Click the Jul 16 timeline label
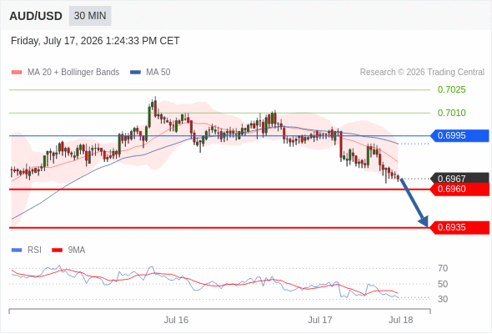 coord(176,320)
